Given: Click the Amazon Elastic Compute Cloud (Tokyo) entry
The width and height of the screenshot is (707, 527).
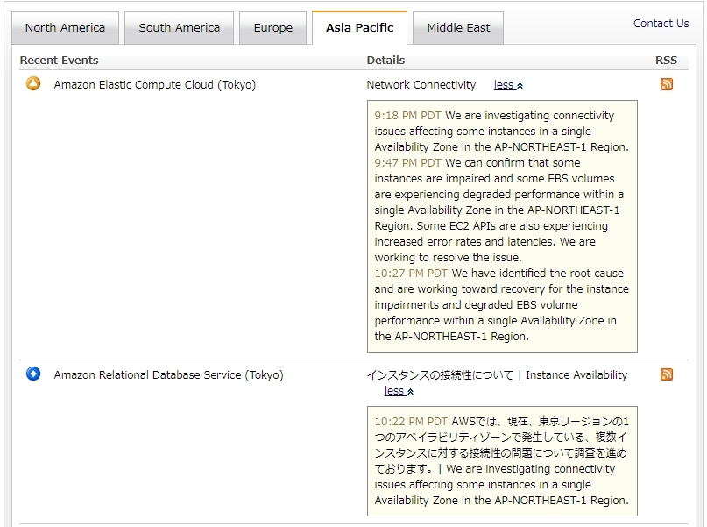Looking at the screenshot, I should 155,85.
